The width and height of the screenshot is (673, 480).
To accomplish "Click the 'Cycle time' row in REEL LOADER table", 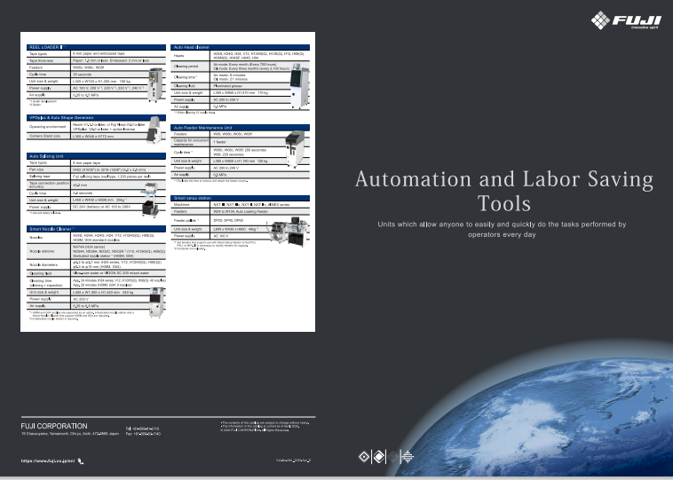I will (x=96, y=75).
